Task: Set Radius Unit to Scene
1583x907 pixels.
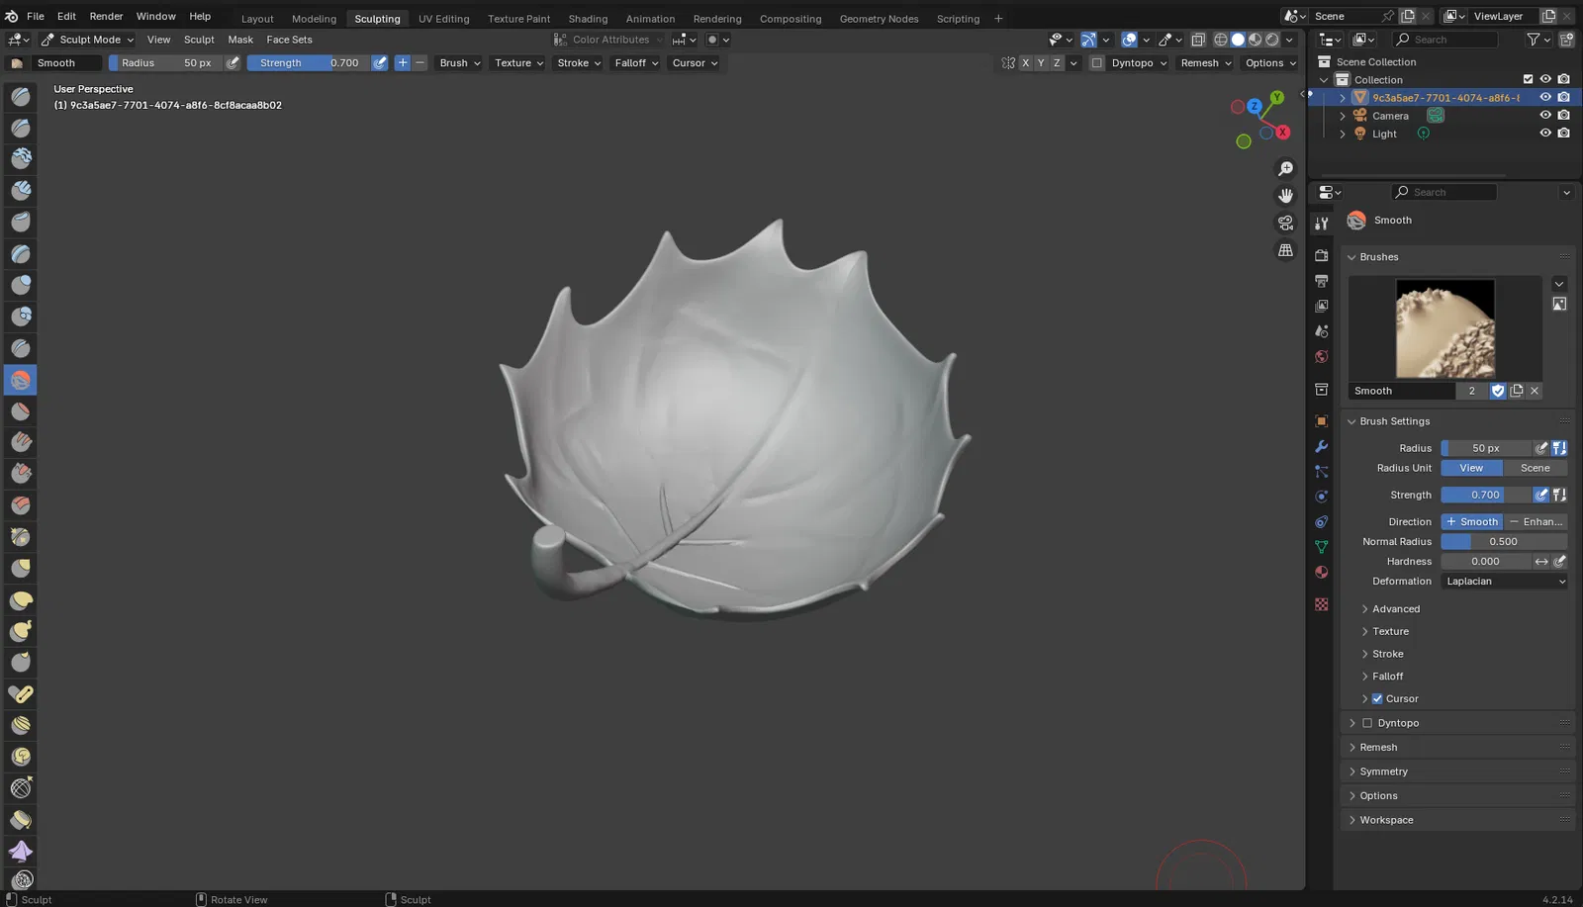Action: coord(1535,468)
